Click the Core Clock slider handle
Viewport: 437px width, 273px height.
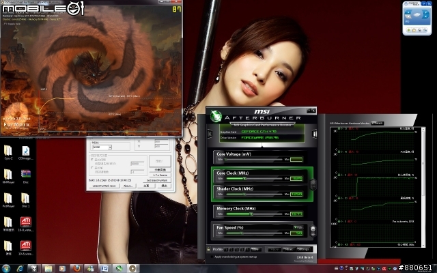245,178
